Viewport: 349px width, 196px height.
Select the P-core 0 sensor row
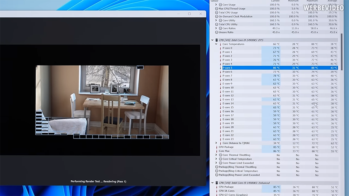pos(278,48)
